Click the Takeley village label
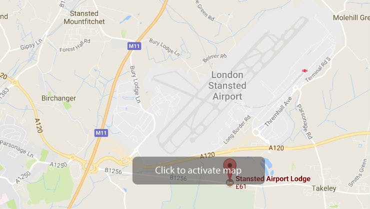This screenshot has height=209, width=370. coord(324,188)
